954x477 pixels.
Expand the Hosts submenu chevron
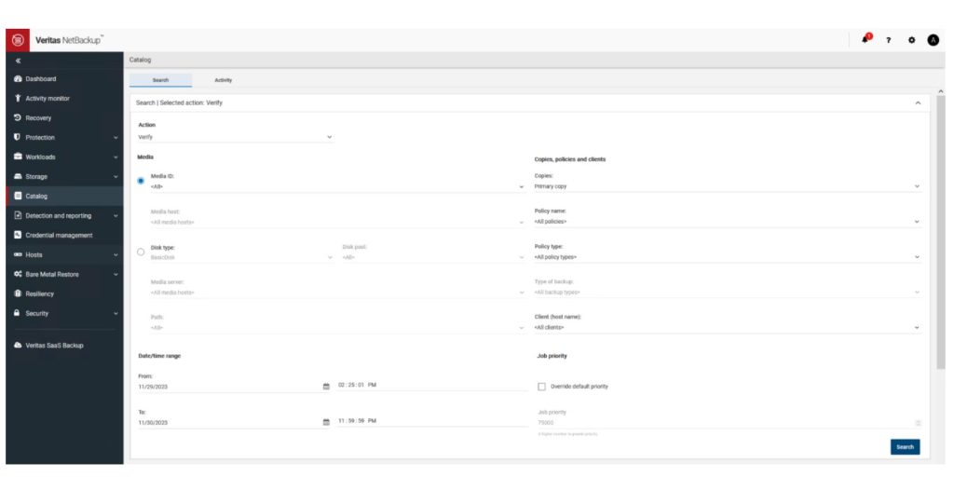tap(116, 255)
